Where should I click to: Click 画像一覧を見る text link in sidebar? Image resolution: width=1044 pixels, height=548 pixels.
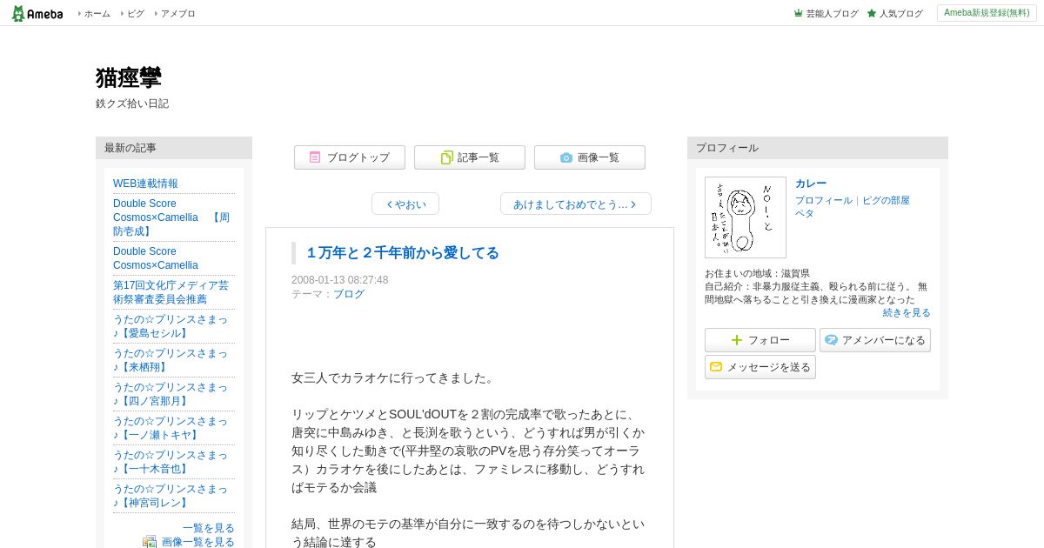pyautogui.click(x=198, y=542)
